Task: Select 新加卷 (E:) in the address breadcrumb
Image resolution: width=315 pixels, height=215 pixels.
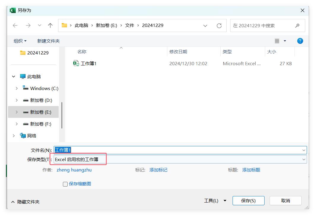Action: coord(106,25)
